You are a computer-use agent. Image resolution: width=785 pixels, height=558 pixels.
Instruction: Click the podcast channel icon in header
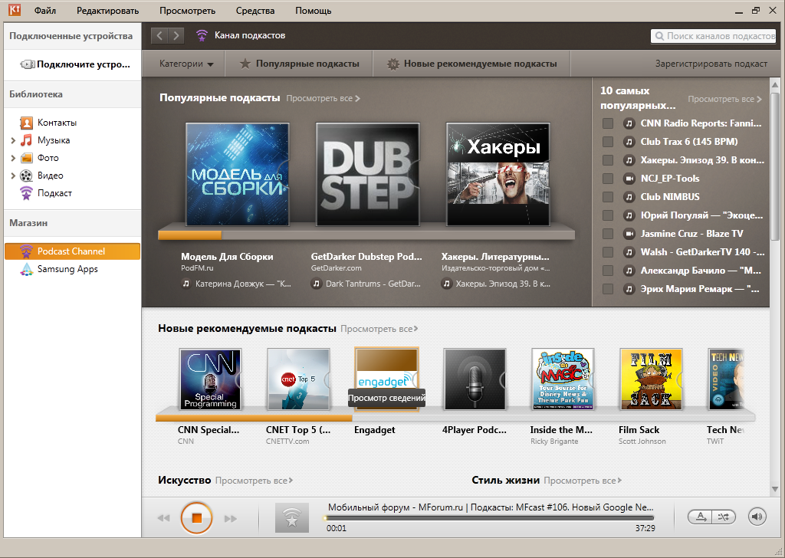202,35
